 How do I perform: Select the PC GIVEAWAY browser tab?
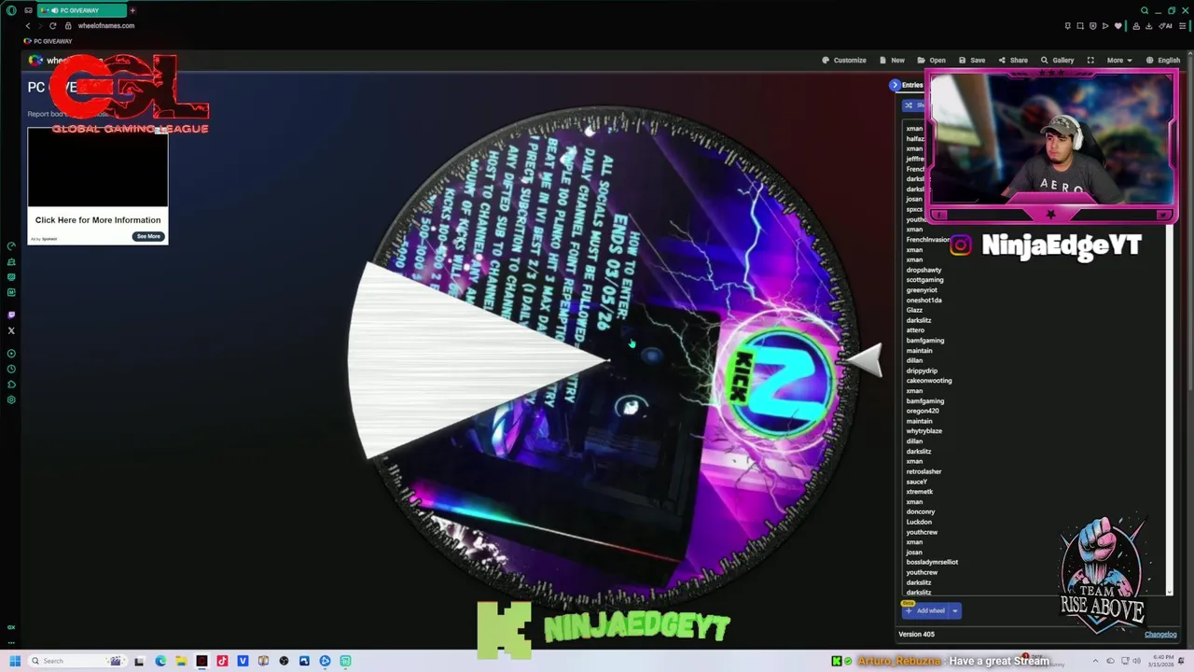click(x=82, y=10)
